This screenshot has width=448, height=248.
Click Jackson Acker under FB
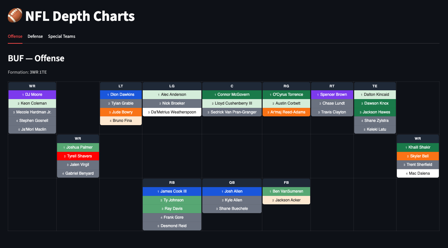tap(286, 200)
